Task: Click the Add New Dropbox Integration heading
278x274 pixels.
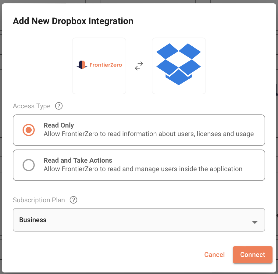Action: click(73, 21)
